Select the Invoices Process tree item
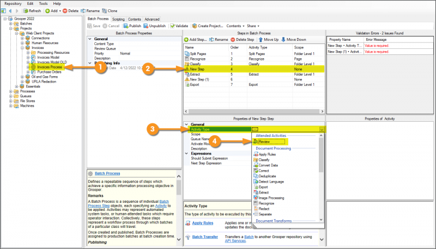The height and width of the screenshot is (249, 436). 50,67
